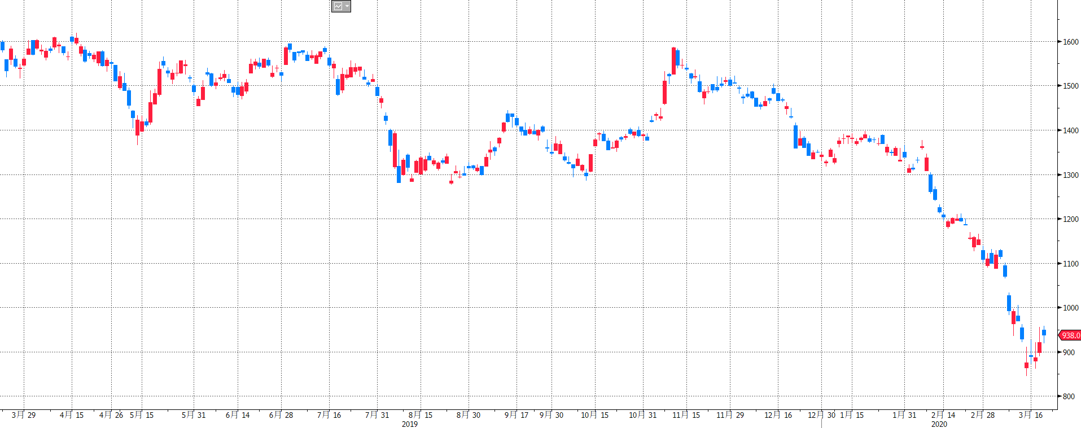Click the 11月 15 date axis label

686,415
